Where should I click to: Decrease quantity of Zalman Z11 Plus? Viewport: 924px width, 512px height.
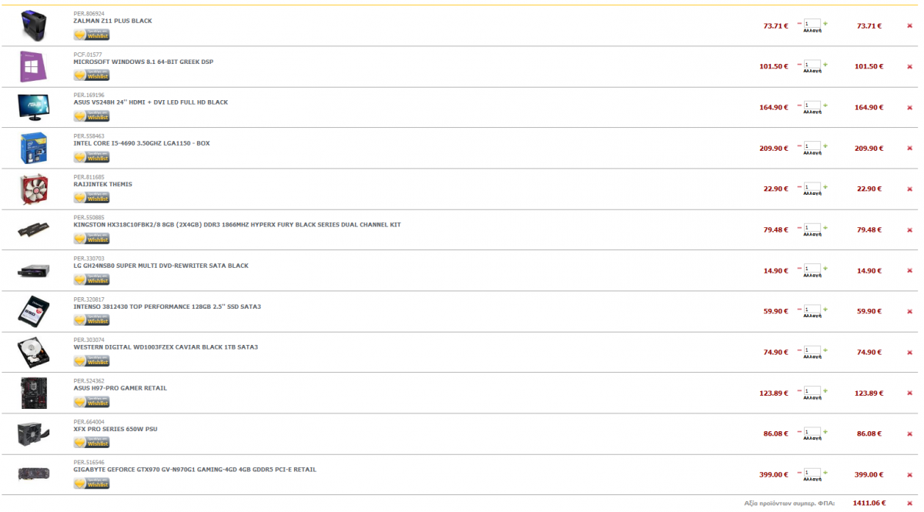(x=799, y=24)
